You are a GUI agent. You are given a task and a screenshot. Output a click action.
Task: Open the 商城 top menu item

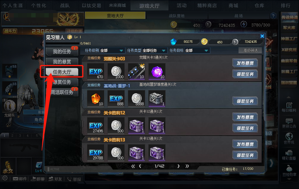pyautogui.click(x=233, y=6)
